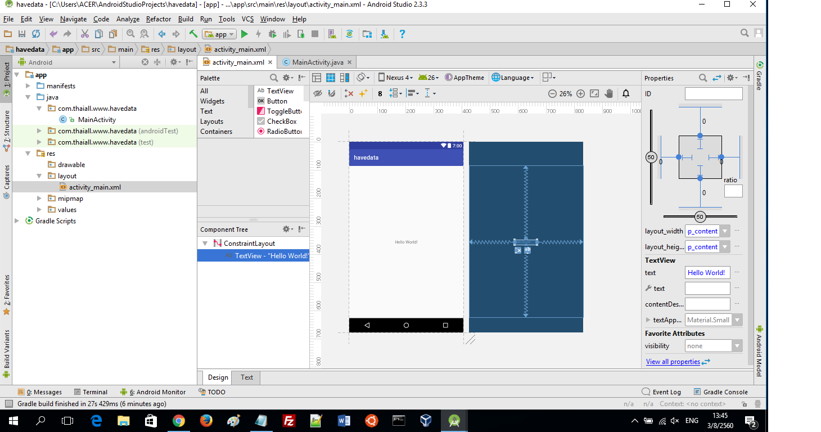Select the Design editor tab at the bottom
The height and width of the screenshot is (432, 821).
tap(218, 377)
